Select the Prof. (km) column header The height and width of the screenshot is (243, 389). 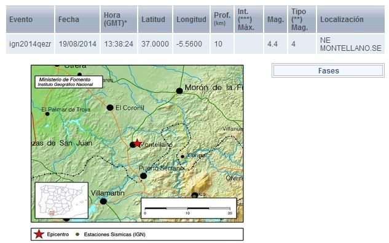click(222, 20)
